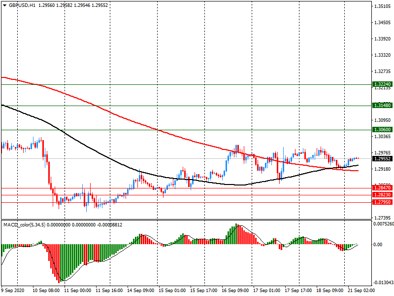Click the 1.35105 price scale value
394x296 pixels.
(383, 6)
